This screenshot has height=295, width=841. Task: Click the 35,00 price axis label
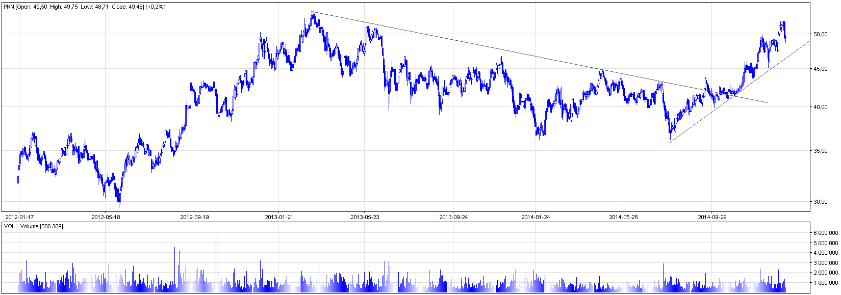(820, 151)
